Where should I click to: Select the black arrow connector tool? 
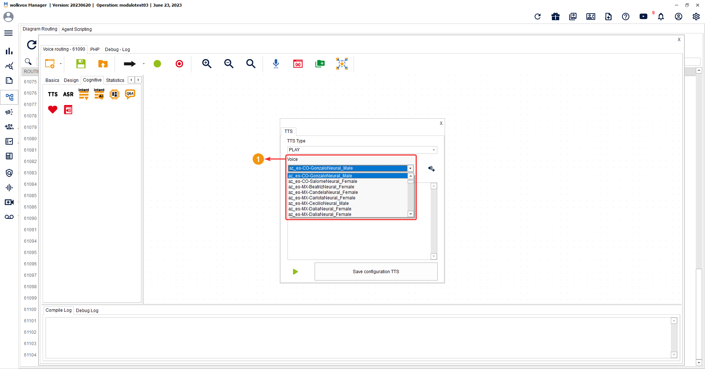tap(130, 64)
